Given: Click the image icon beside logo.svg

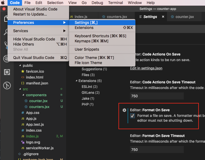Looking at the screenshot, I should pos(23,142).
